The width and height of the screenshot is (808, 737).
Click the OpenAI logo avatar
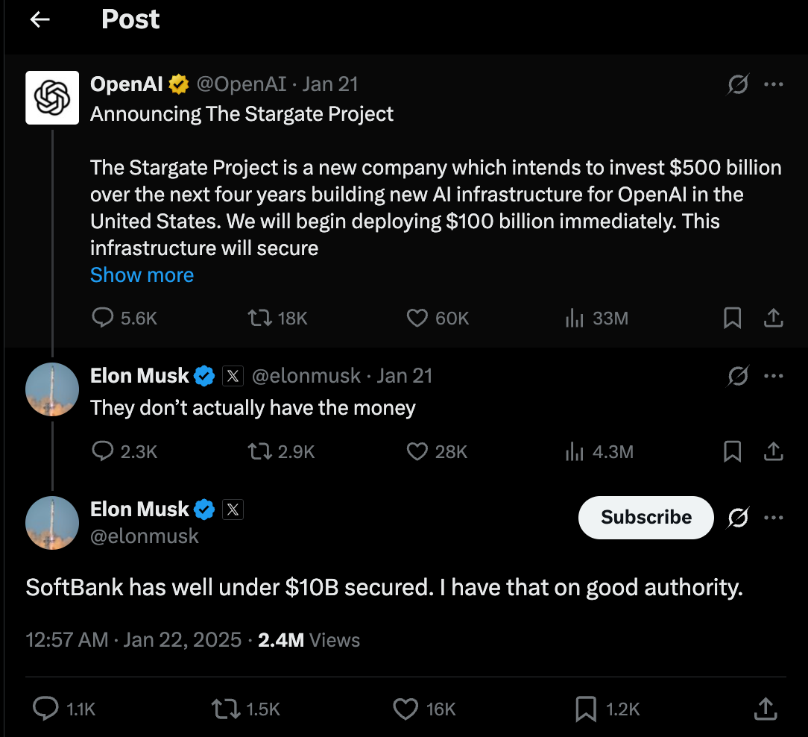point(52,97)
